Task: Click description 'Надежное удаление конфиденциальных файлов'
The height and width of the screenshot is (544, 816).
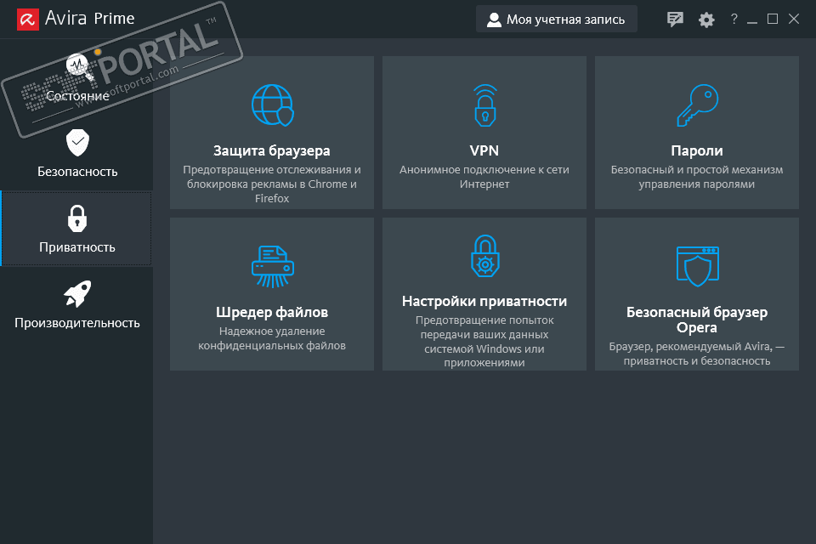Action: point(272,338)
